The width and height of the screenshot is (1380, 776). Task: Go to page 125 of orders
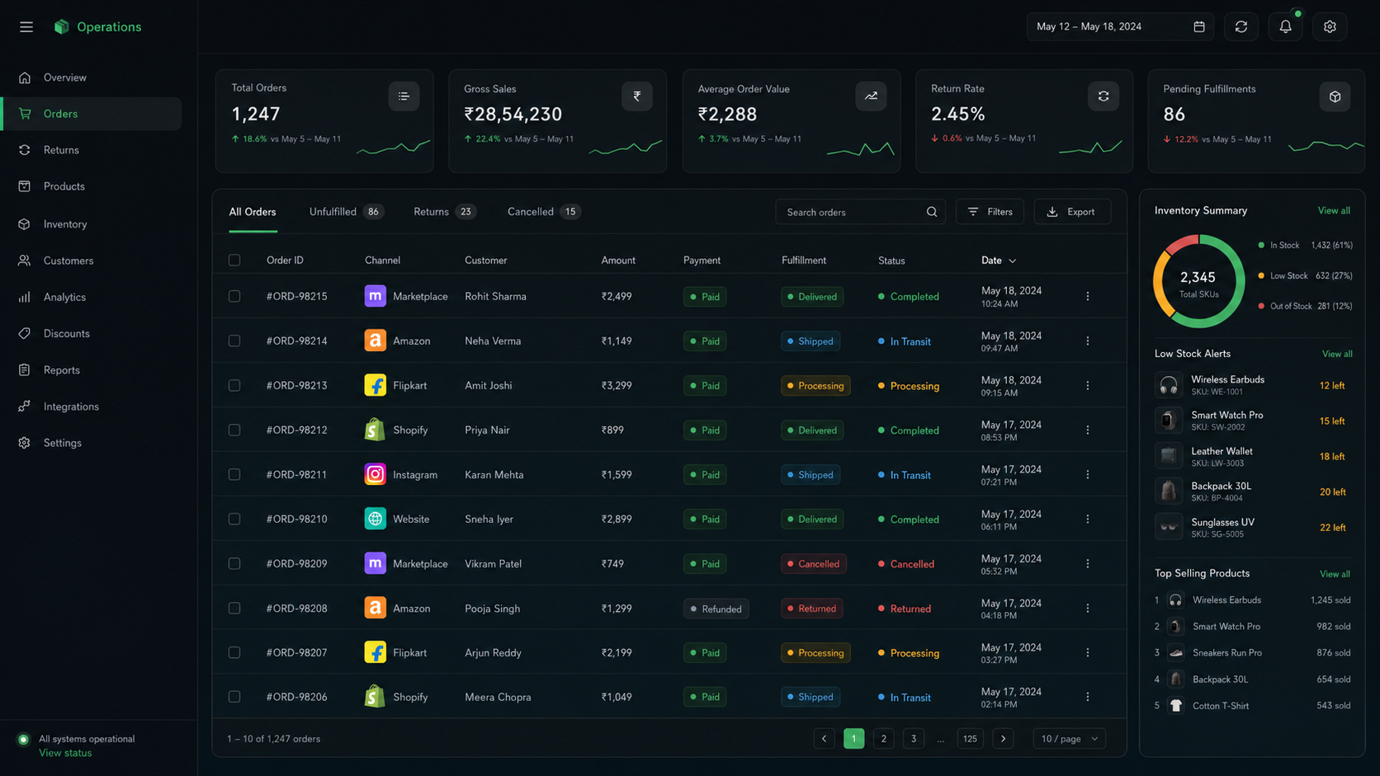click(970, 739)
